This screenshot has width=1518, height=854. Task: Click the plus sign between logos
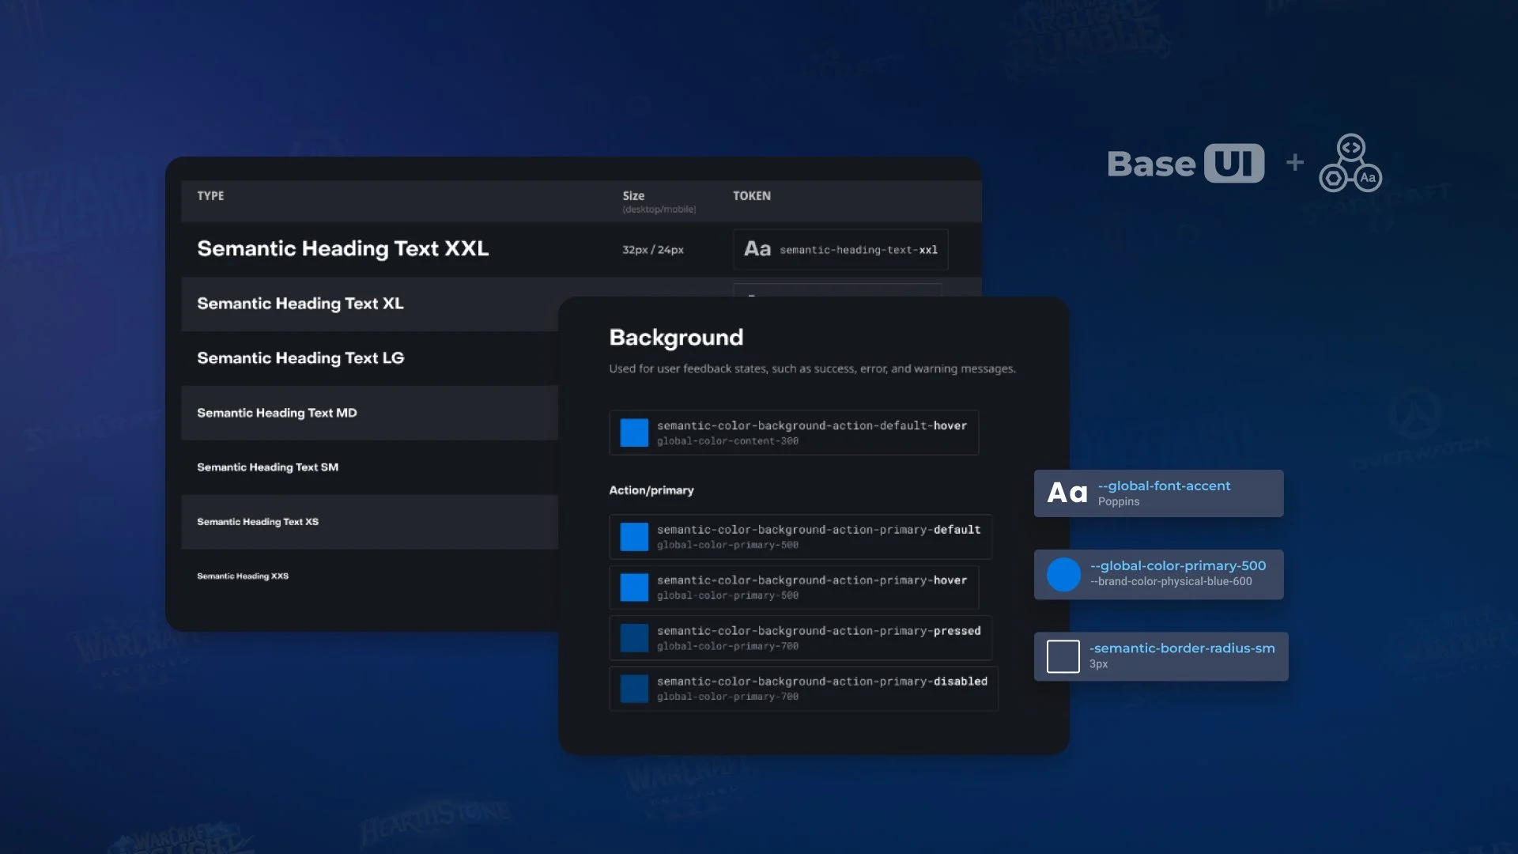click(x=1294, y=163)
